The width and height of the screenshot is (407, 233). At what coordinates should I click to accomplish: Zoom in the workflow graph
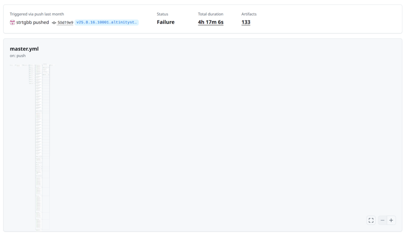391,220
